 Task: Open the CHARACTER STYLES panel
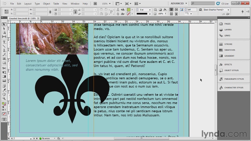[233, 88]
